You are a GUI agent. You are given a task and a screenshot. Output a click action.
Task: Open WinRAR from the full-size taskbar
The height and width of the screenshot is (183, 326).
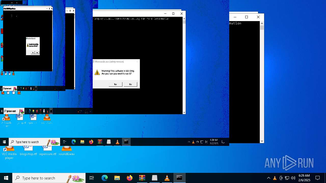[142, 178]
